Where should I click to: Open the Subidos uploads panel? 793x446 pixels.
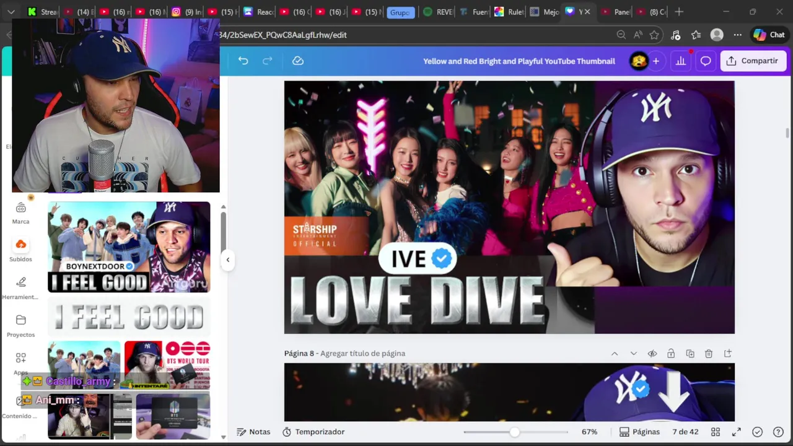(20, 250)
